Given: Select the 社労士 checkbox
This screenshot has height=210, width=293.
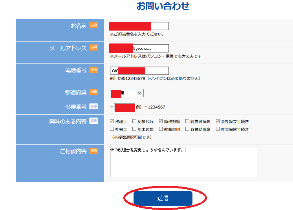Looking at the screenshot, I should [112, 129].
